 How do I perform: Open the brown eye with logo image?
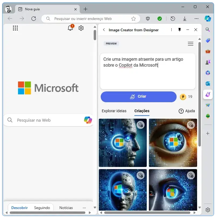pyautogui.click(x=173, y=143)
